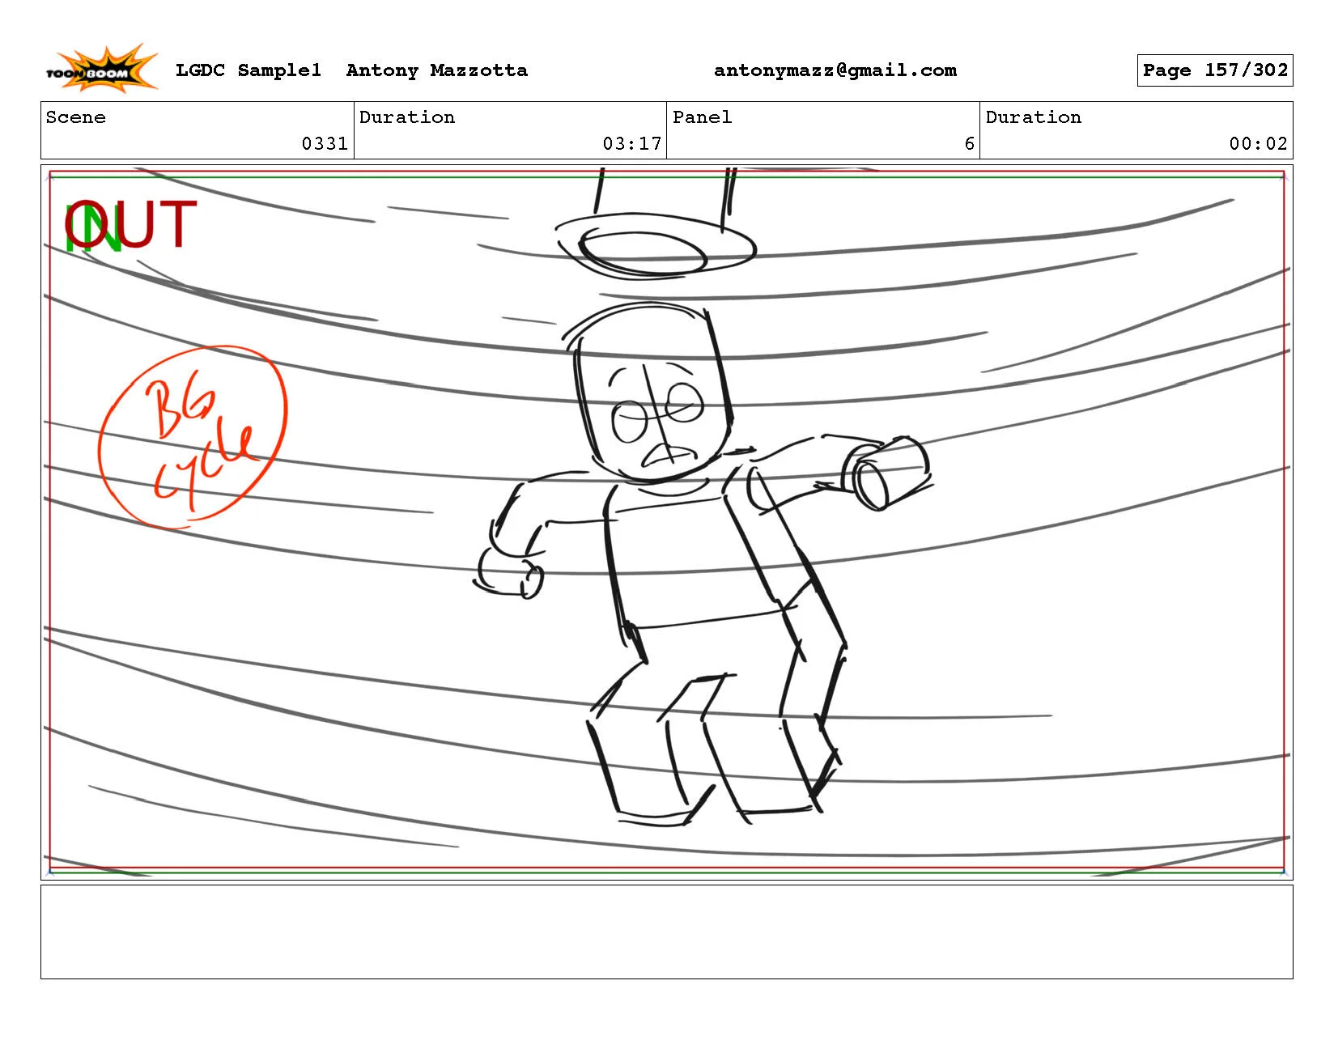Select the panel duration value '00:02'
Image resolution: width=1334 pixels, height=1040 pixels.
[x=1259, y=144]
